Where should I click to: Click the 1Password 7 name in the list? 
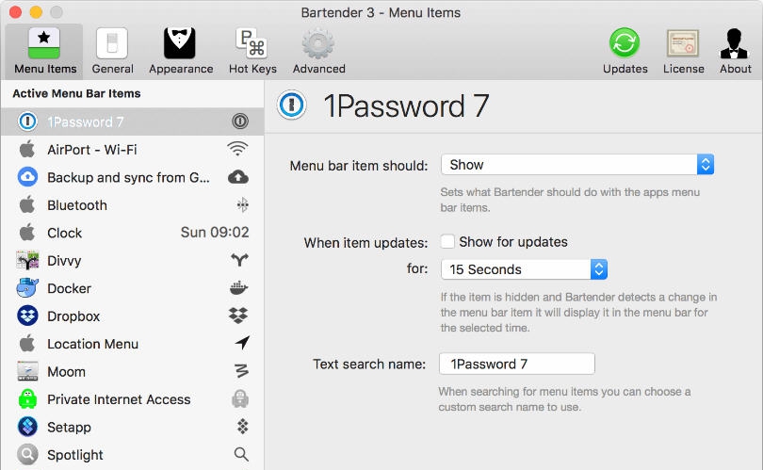tap(85, 122)
